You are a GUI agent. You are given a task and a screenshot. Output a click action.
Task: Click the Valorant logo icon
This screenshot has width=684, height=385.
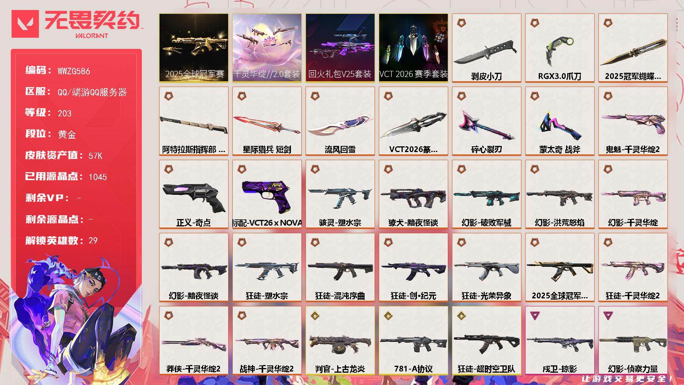[x=25, y=24]
